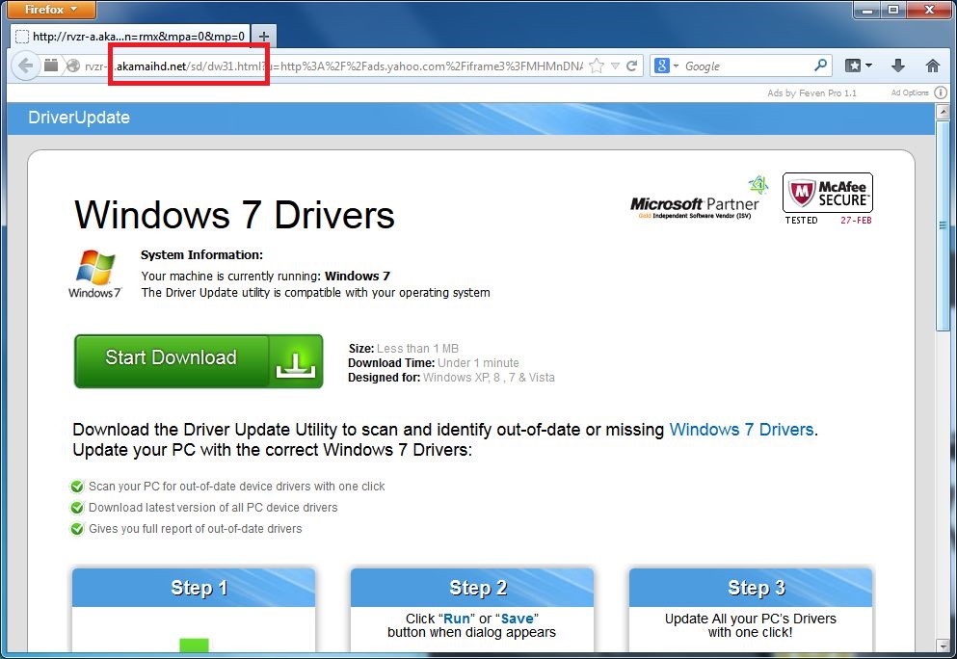This screenshot has width=957, height=659.
Task: Click 'Update All your PC's Drivers' text
Action: [x=751, y=619]
